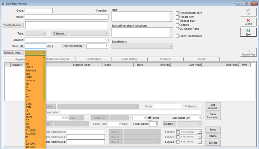
Task: Click the Order By button
Action: click(100, 118)
